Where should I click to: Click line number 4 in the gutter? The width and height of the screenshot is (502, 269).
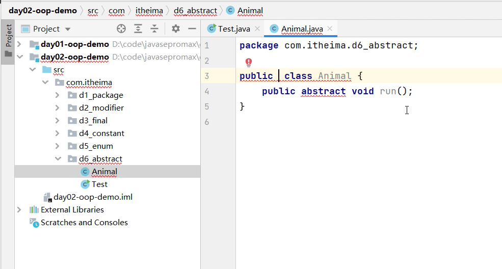point(207,92)
